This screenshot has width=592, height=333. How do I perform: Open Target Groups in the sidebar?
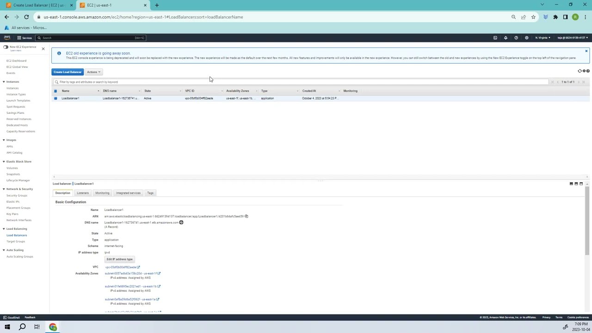[16, 241]
